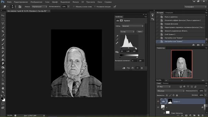Enable 'Образец со всех слоев' checkbox

(74, 6)
